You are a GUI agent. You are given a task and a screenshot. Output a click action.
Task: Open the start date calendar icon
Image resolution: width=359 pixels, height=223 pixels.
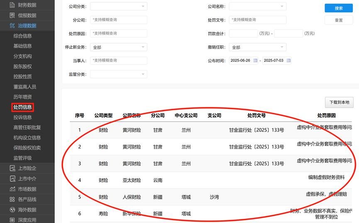[255, 61]
